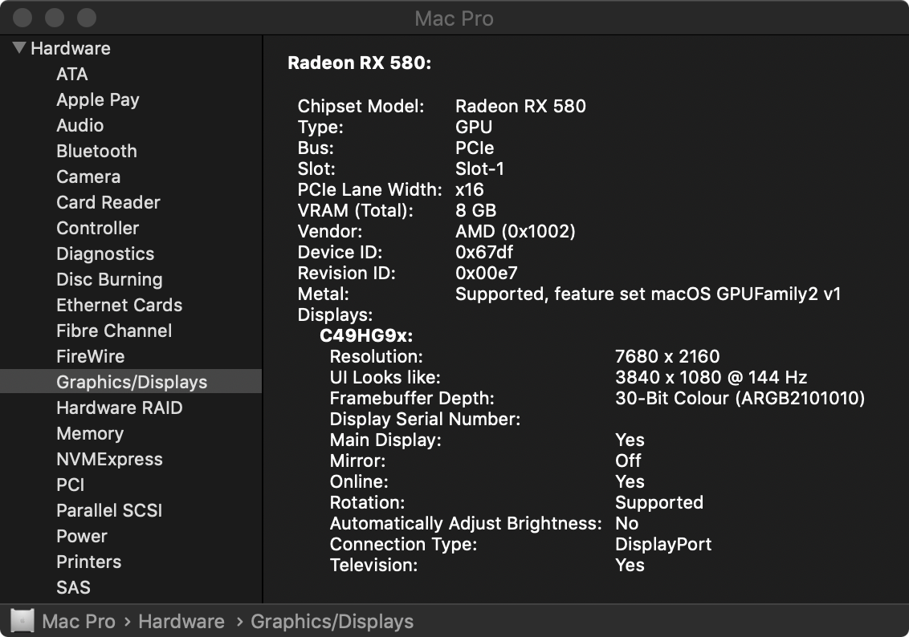Click the Type value GPU
The width and height of the screenshot is (909, 637).
tap(474, 127)
